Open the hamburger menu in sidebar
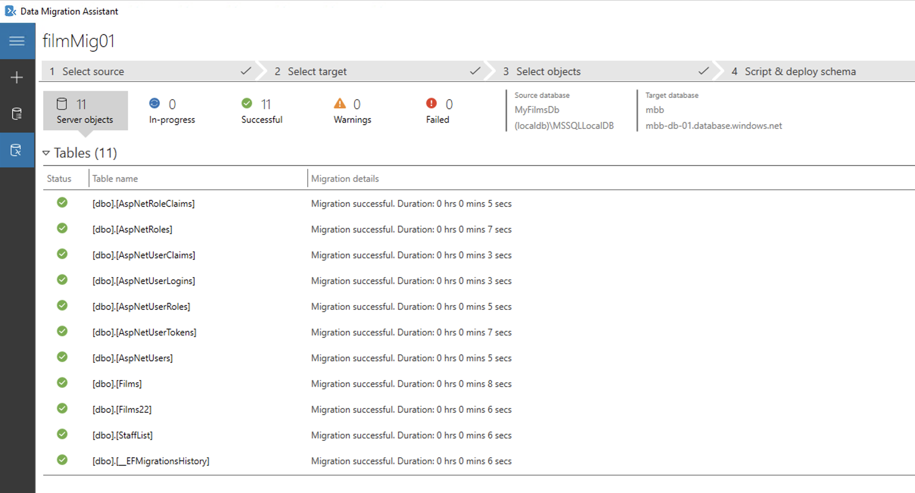The height and width of the screenshot is (493, 915). click(x=17, y=41)
